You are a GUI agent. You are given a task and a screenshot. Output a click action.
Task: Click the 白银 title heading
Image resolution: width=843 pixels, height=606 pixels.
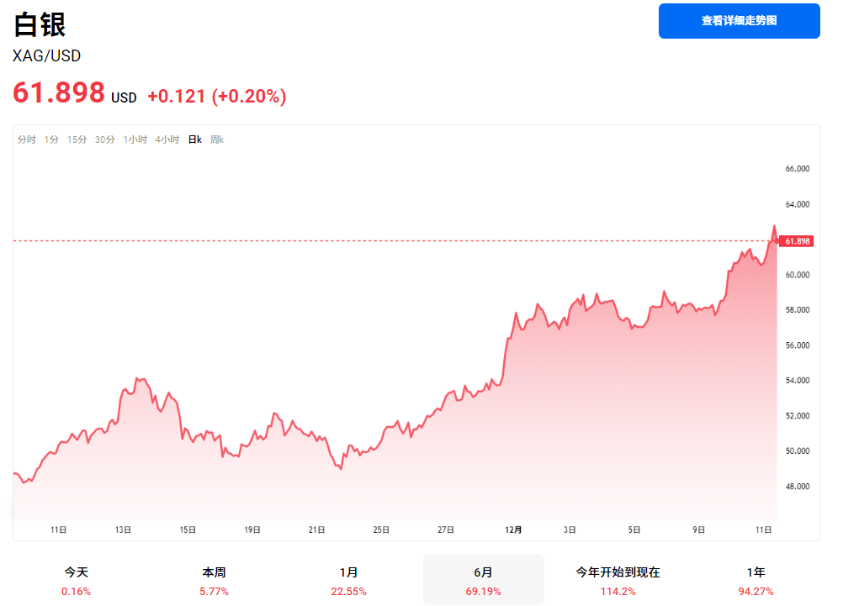tap(37, 26)
